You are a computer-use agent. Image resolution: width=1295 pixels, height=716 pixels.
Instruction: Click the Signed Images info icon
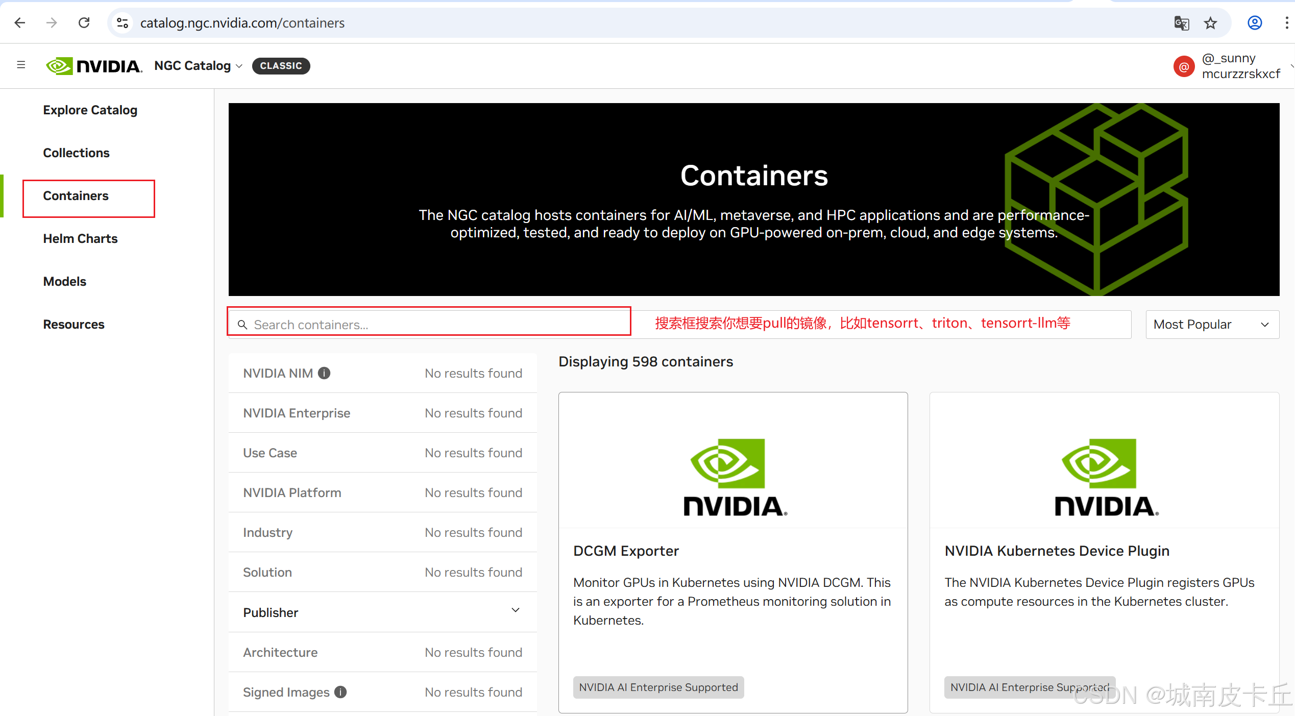point(340,692)
